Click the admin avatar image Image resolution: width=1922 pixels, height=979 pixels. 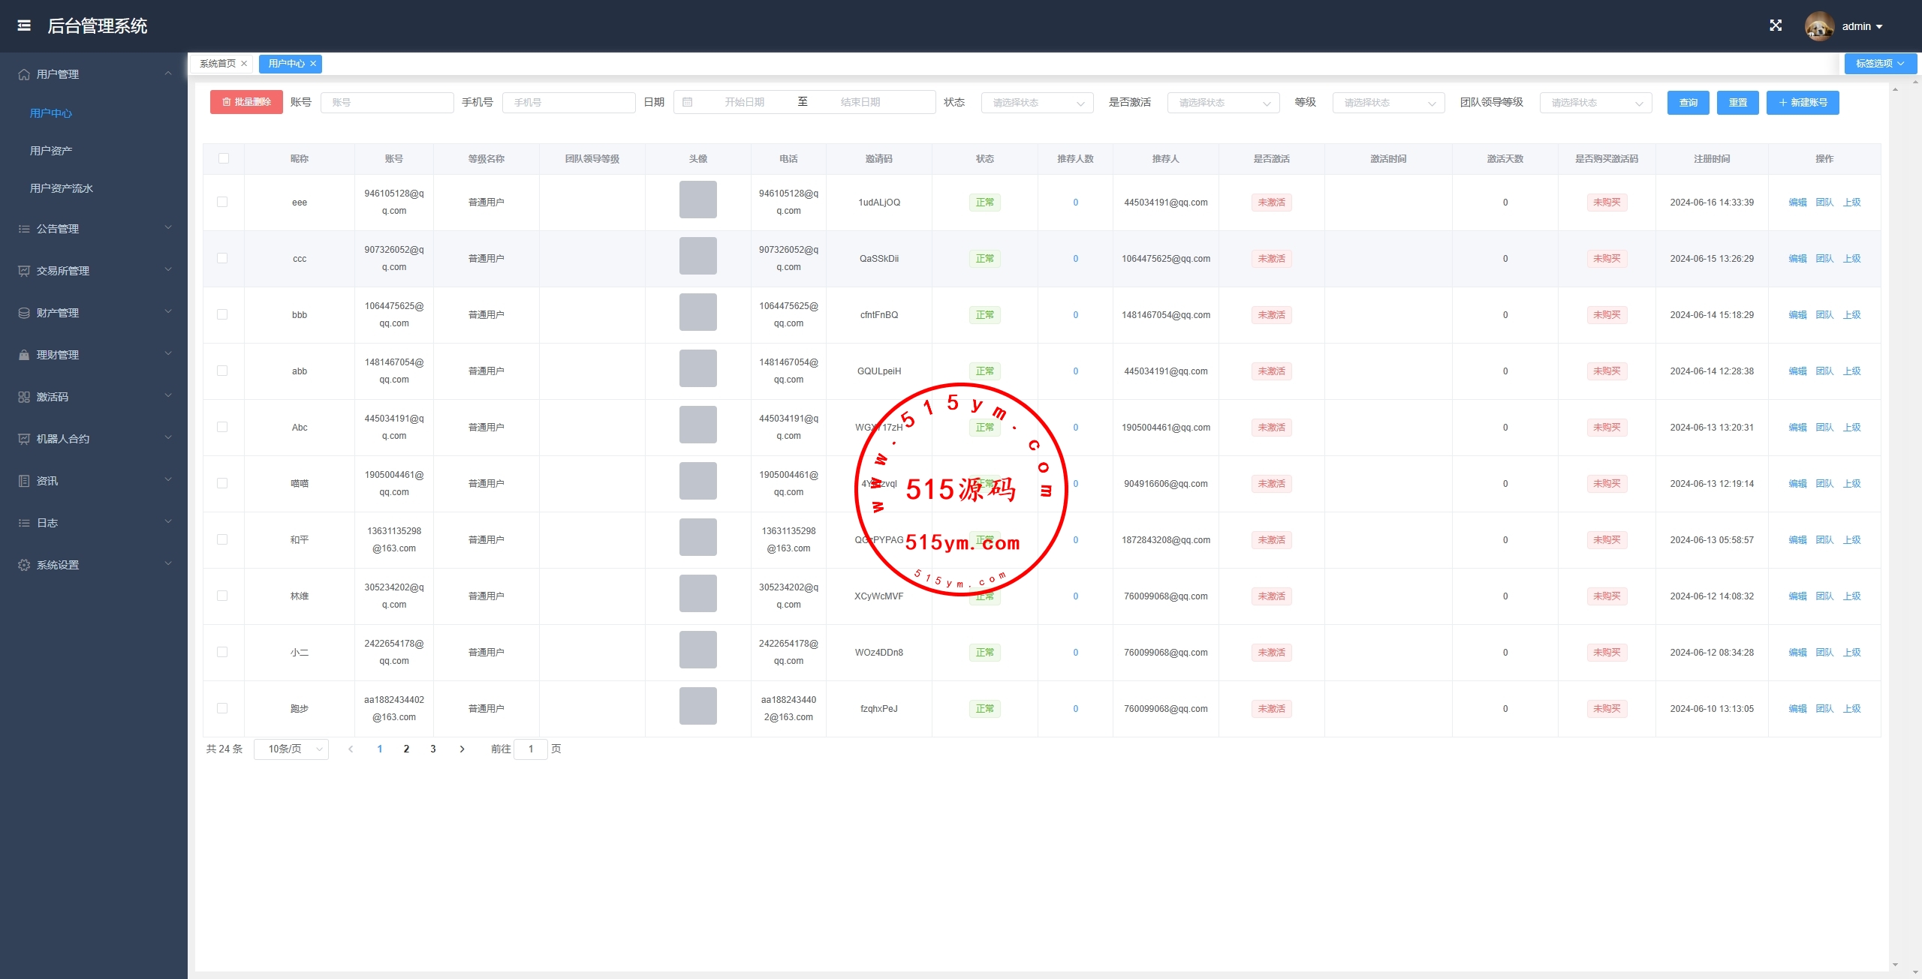point(1818,26)
